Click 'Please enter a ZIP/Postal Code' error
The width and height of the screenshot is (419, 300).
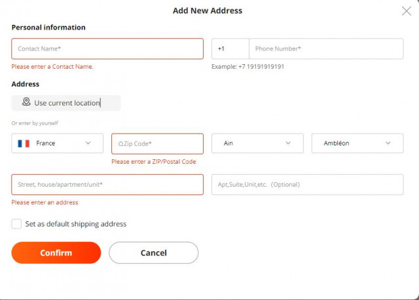coord(154,162)
